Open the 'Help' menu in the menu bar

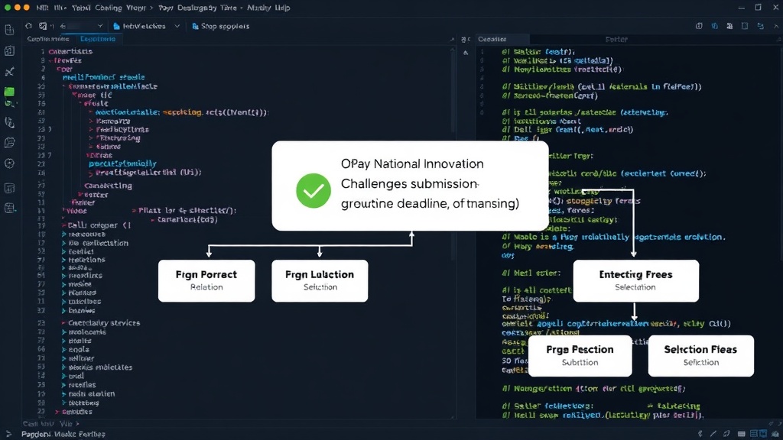pos(282,8)
